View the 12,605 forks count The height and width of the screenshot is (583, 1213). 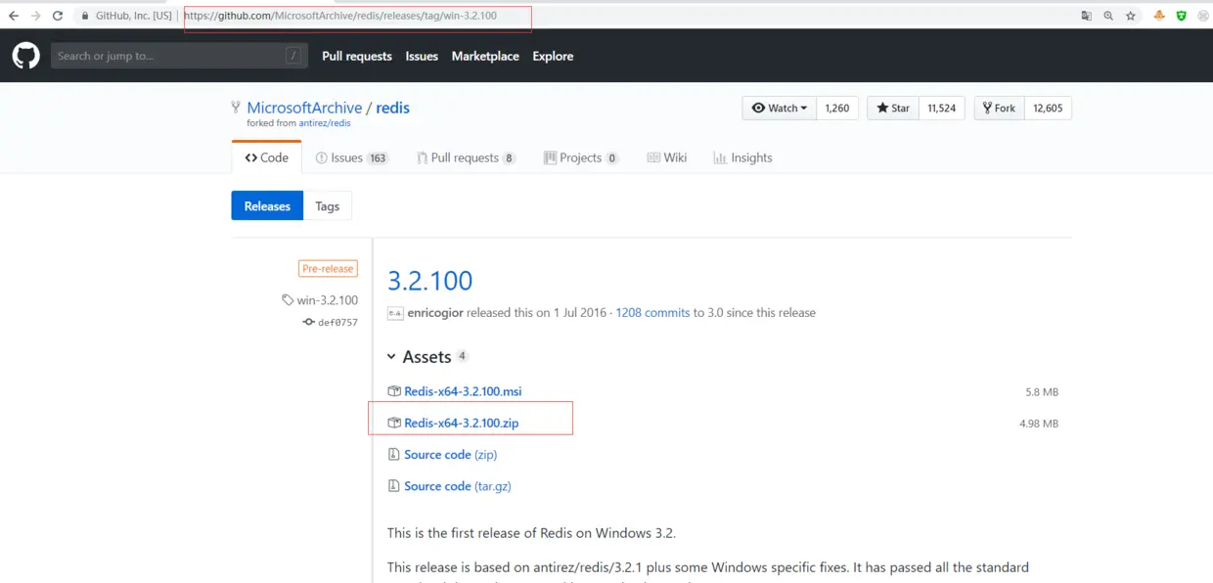1048,108
